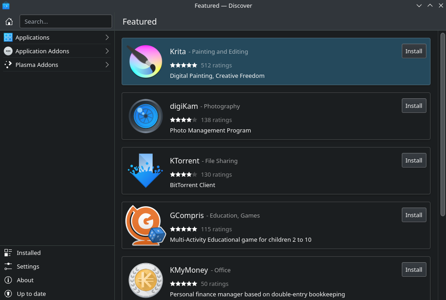Click '115 ratings' text
The width and height of the screenshot is (446, 300).
click(216, 229)
